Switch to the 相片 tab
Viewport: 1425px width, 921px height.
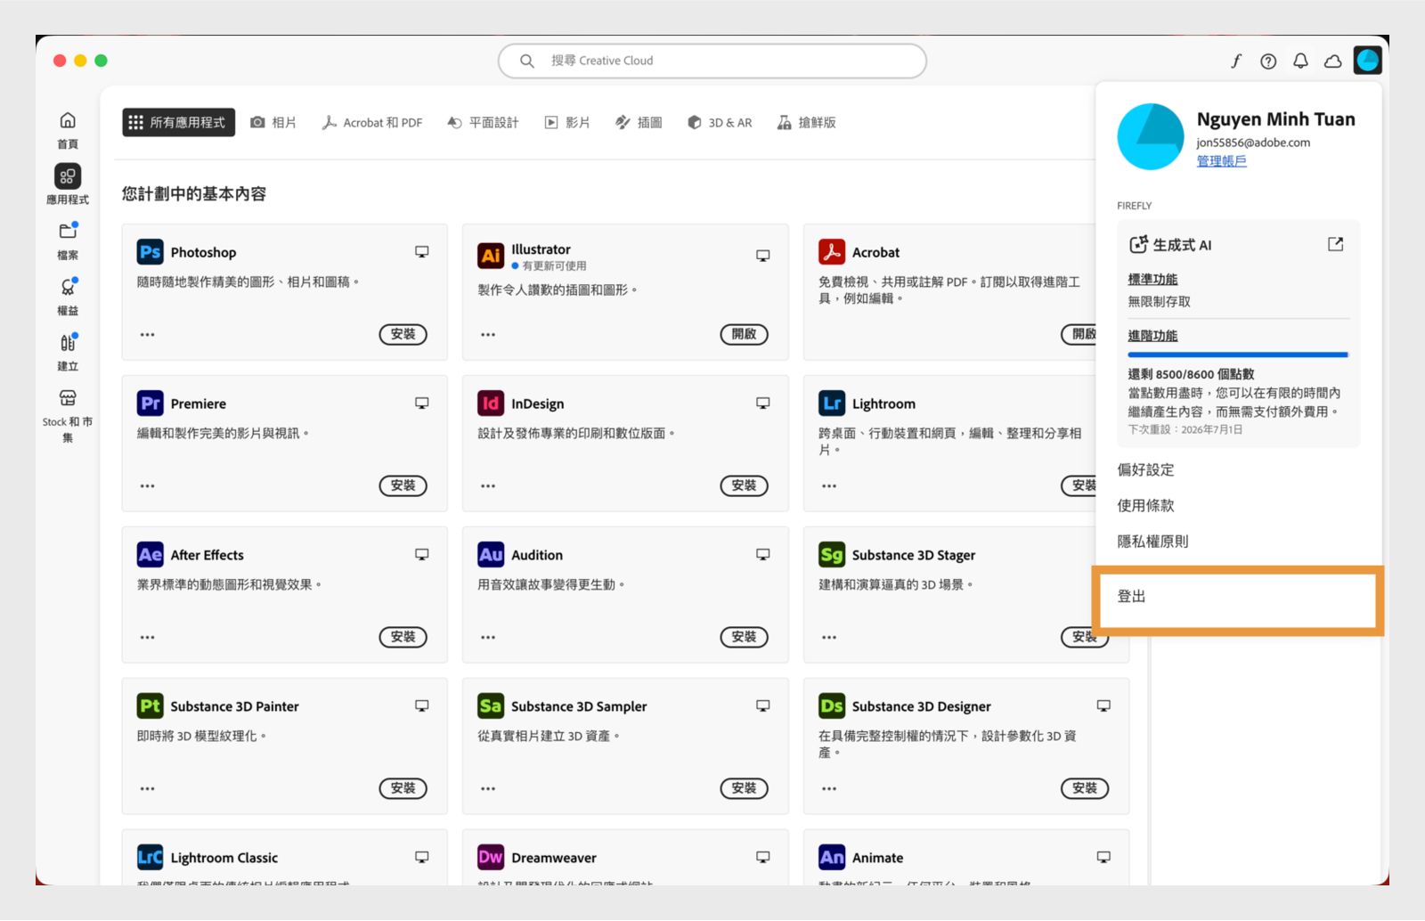[x=273, y=122]
